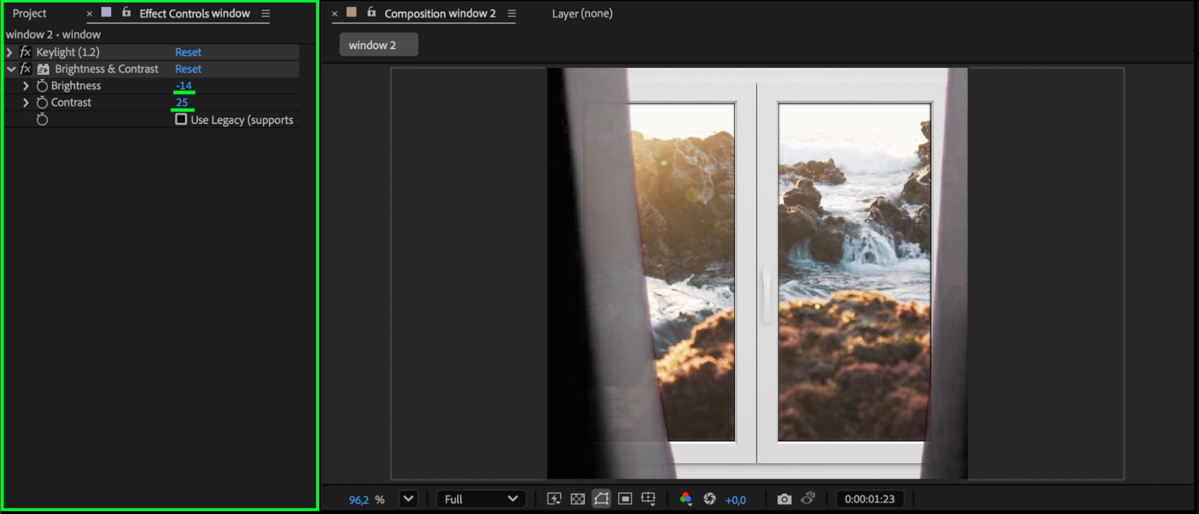Open the magnification ratio dropdown
This screenshot has height=514, width=1199.
point(408,499)
